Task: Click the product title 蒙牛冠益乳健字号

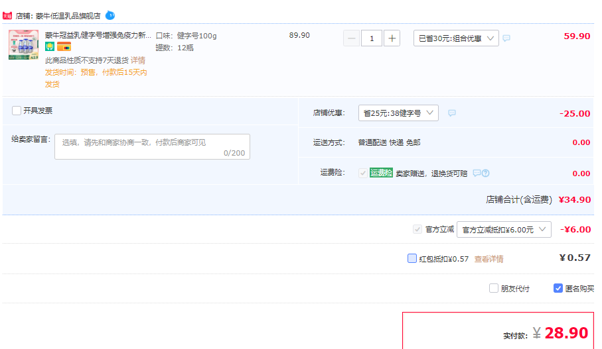Action: 98,35
